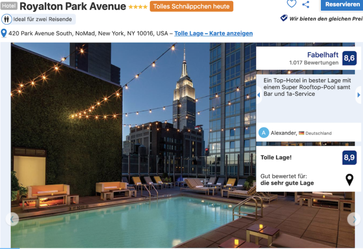Open the rooftop pool main photo

click(x=134, y=145)
